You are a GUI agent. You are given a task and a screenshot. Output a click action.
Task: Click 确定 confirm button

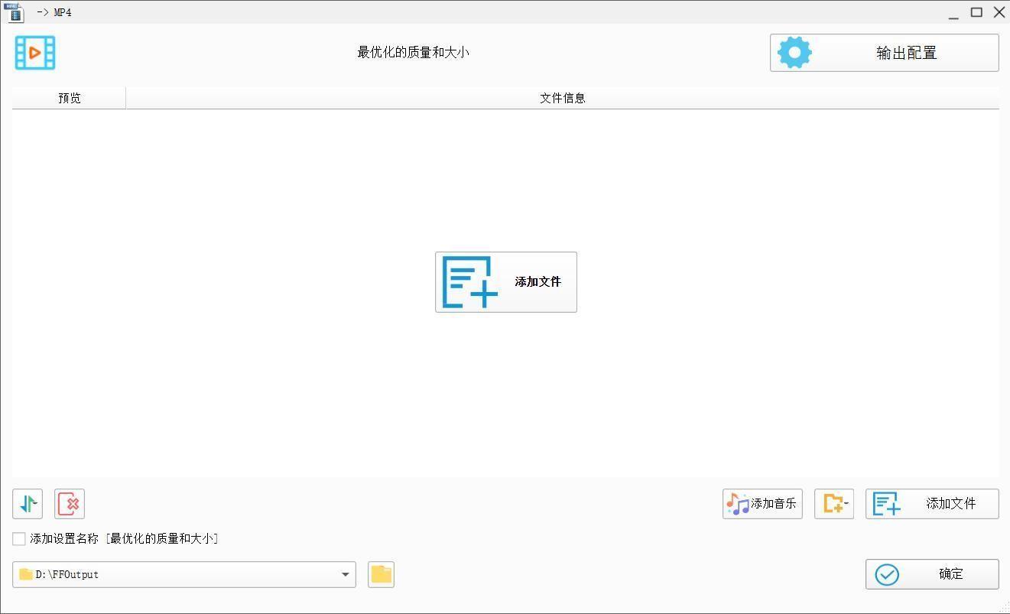coord(932,574)
